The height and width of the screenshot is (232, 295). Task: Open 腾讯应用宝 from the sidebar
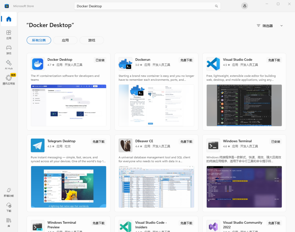pos(9,78)
